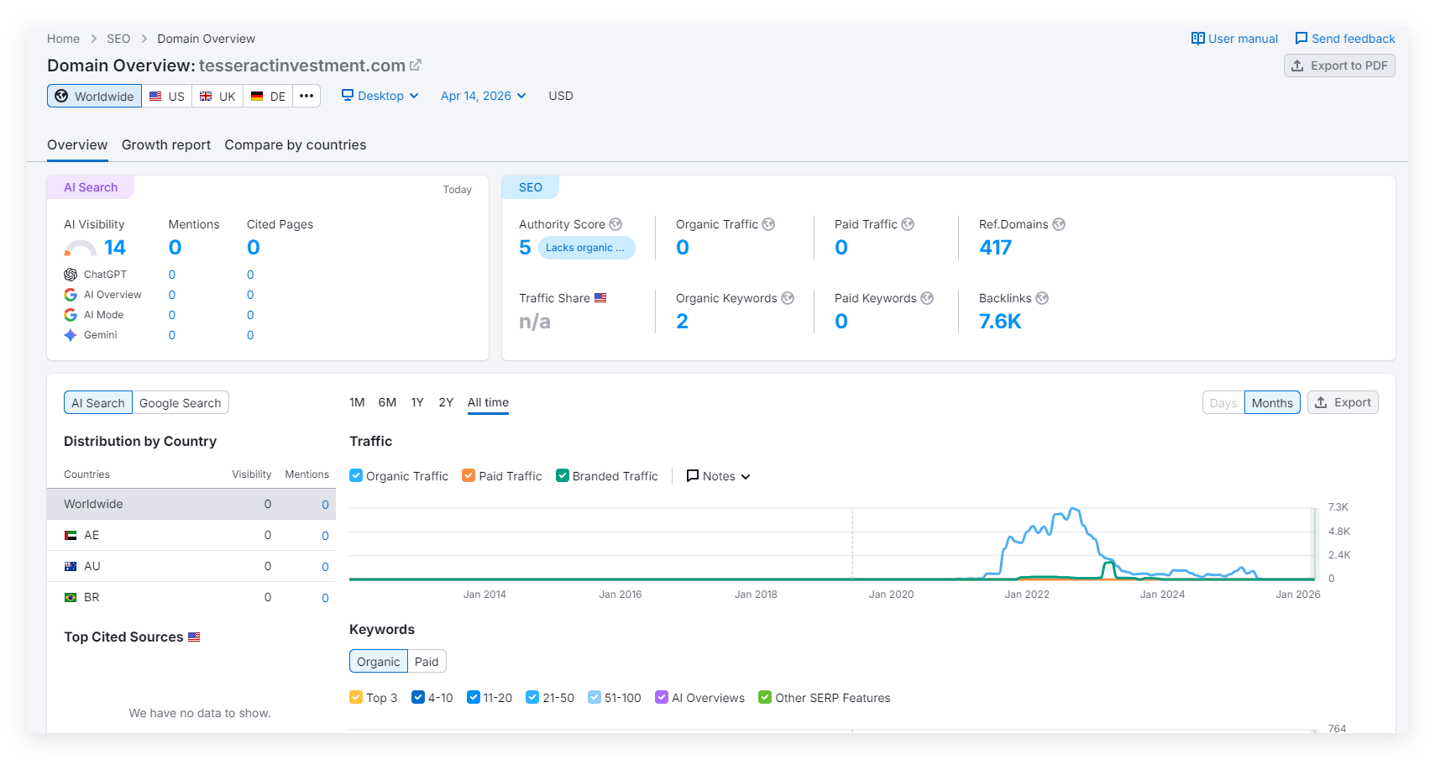
Task: Show Organic keywords tab
Action: 379,662
